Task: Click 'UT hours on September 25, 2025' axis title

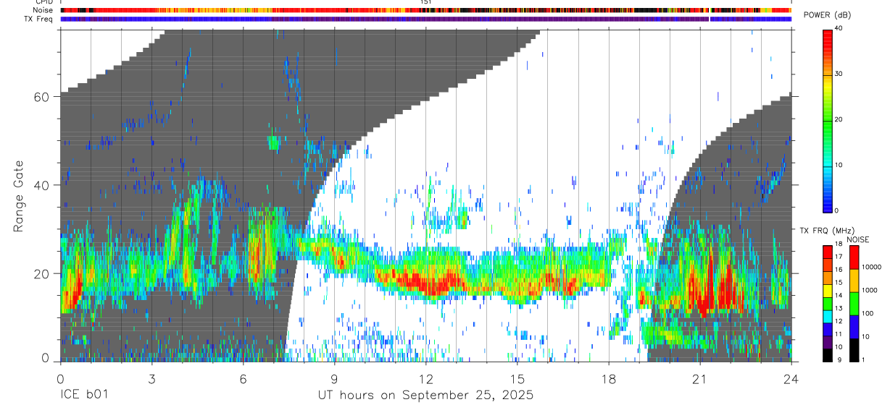Action: [x=425, y=396]
